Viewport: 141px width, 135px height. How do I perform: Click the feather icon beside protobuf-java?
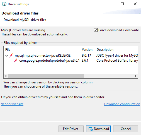point(16,61)
